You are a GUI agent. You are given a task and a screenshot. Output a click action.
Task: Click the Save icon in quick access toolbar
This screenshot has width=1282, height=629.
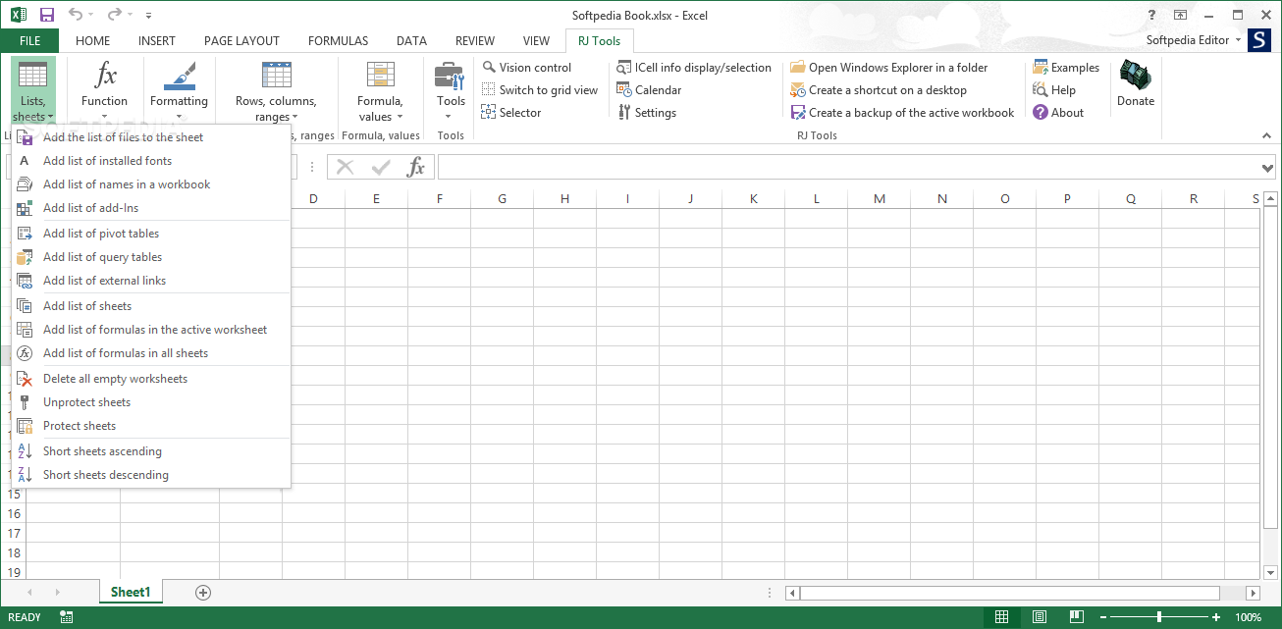click(x=46, y=15)
